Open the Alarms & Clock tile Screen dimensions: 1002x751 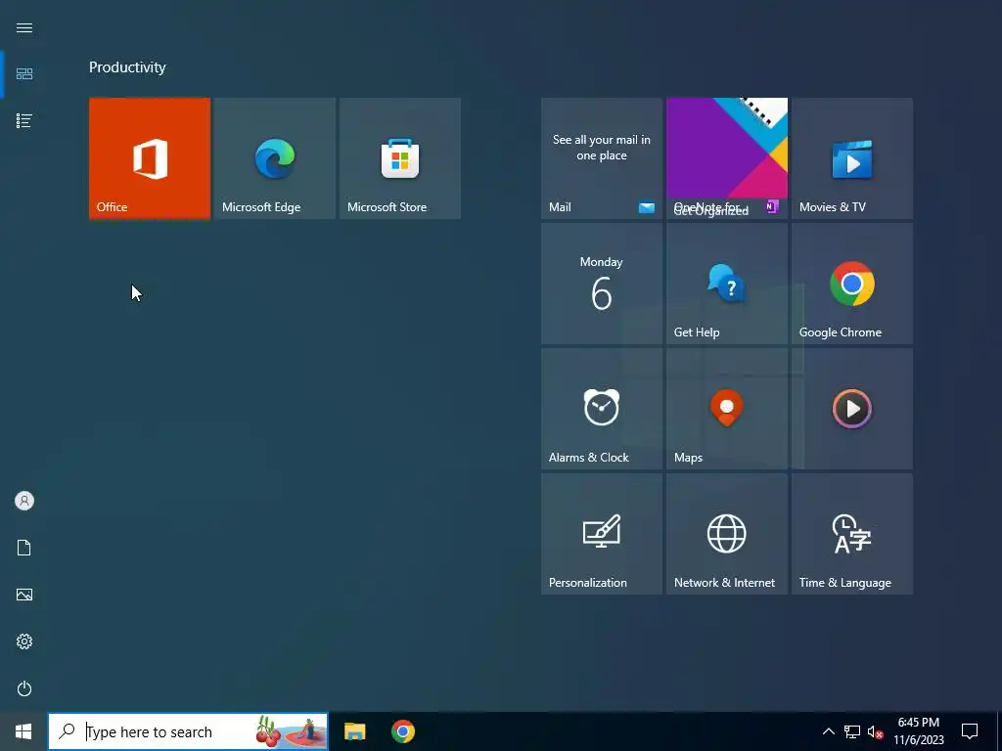[602, 409]
